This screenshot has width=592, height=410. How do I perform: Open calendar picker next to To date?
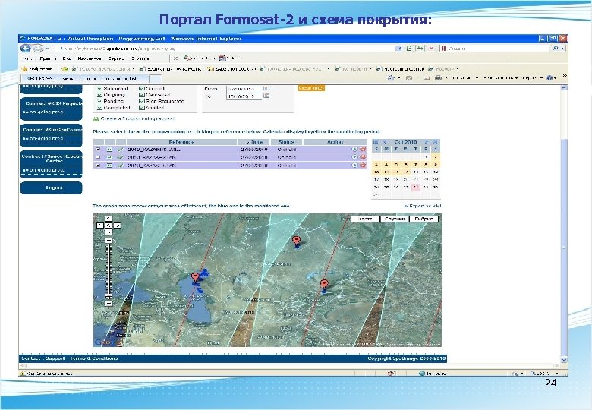coord(266,96)
